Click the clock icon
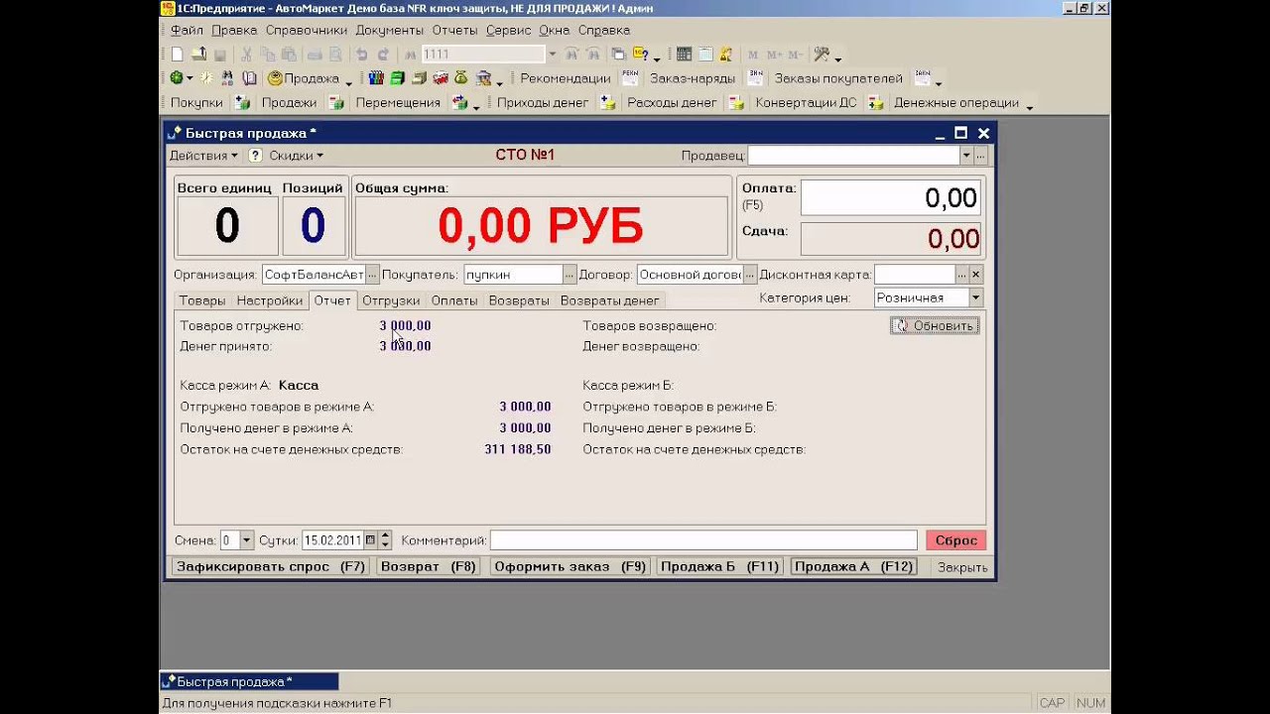This screenshot has width=1270, height=714. pos(206,78)
